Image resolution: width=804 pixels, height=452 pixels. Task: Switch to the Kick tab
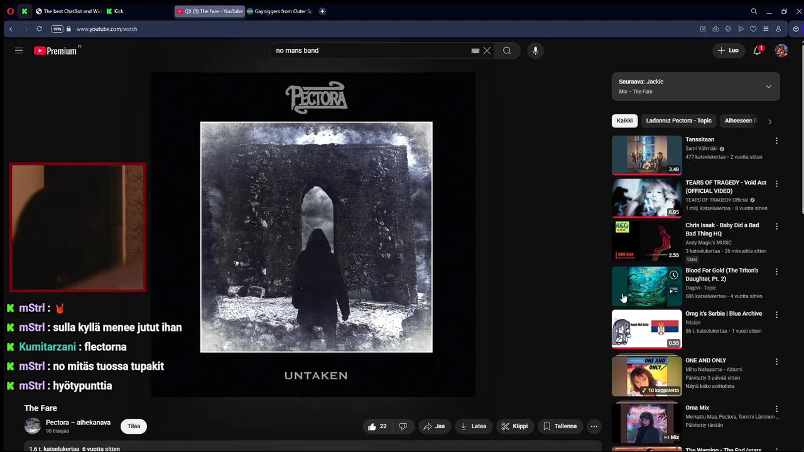[138, 11]
